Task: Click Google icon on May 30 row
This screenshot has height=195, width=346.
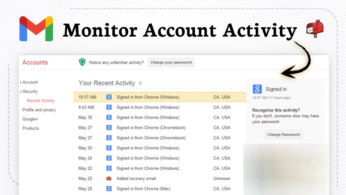Action: point(109,117)
